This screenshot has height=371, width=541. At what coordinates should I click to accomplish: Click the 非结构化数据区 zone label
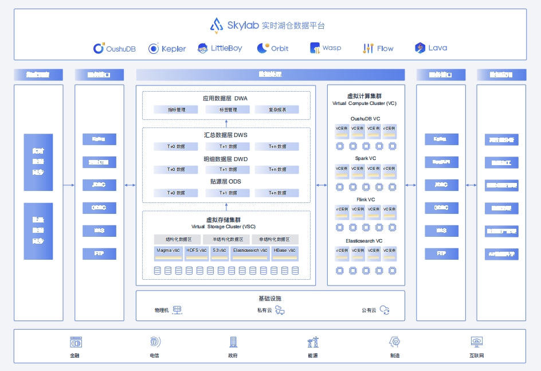275,240
